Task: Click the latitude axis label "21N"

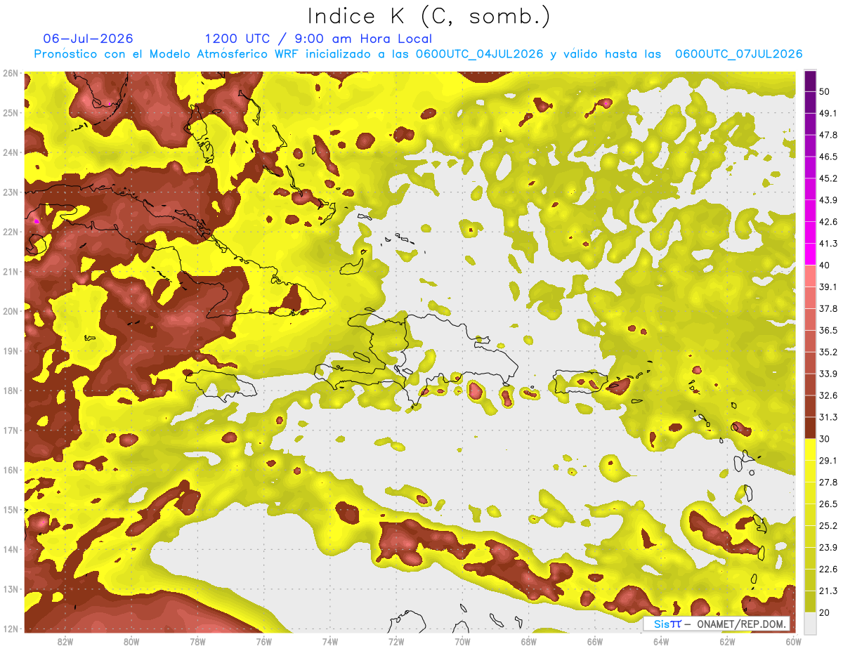Action: click(x=11, y=271)
